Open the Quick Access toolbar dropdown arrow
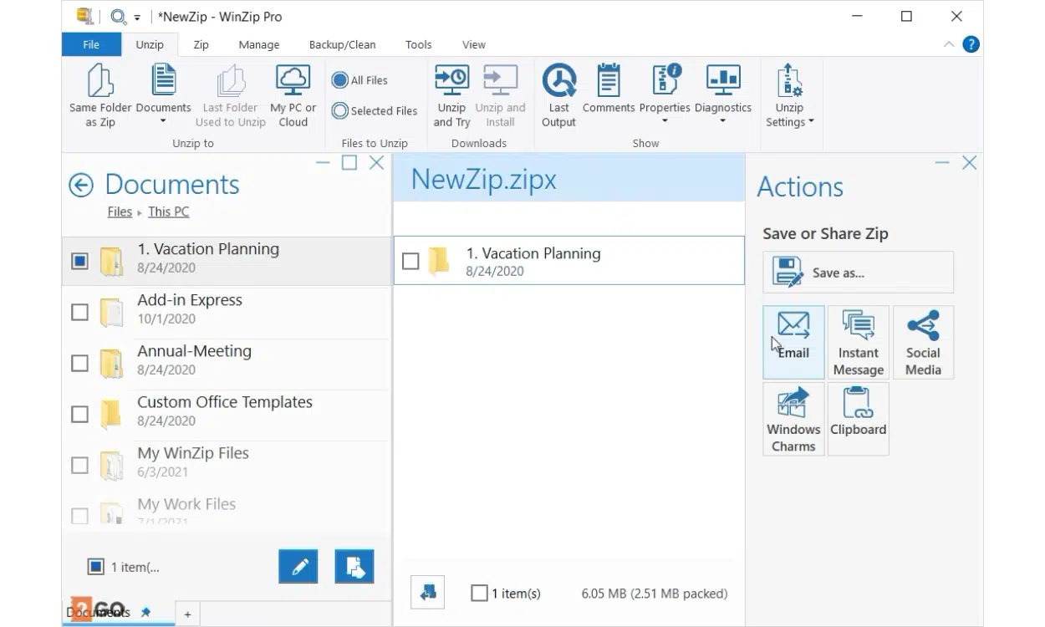The image size is (1045, 627). 137,17
